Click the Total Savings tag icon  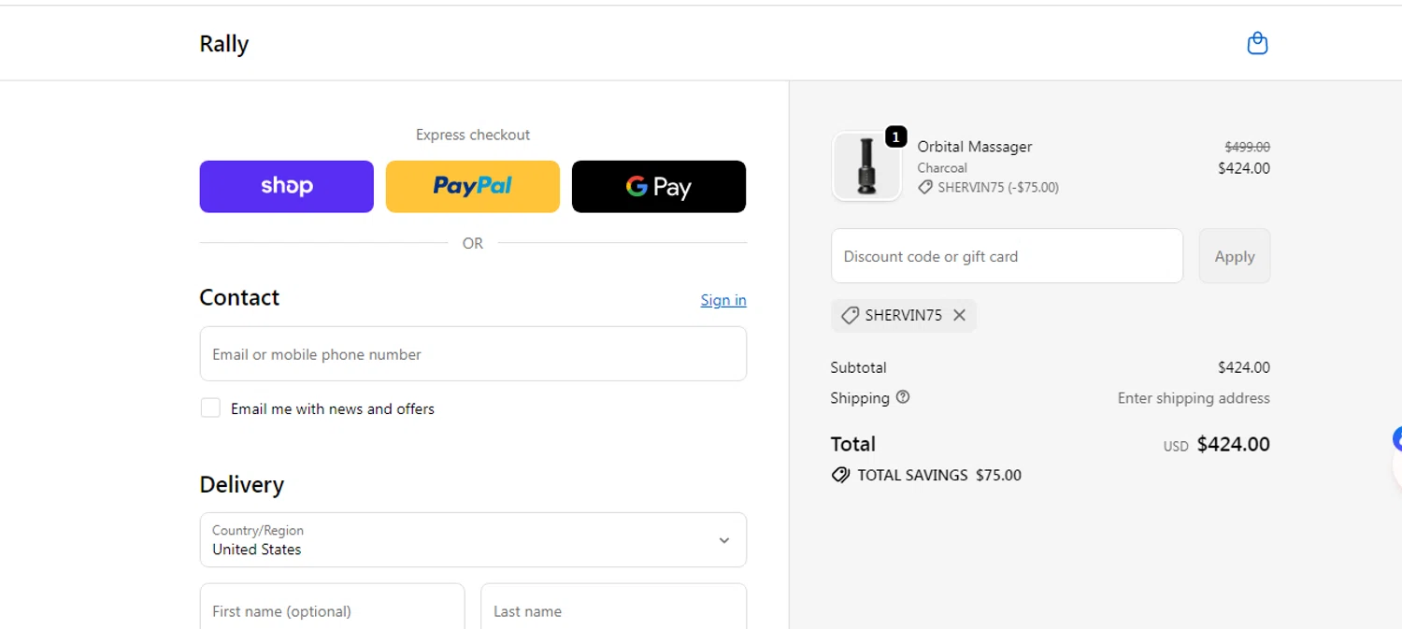tap(840, 475)
